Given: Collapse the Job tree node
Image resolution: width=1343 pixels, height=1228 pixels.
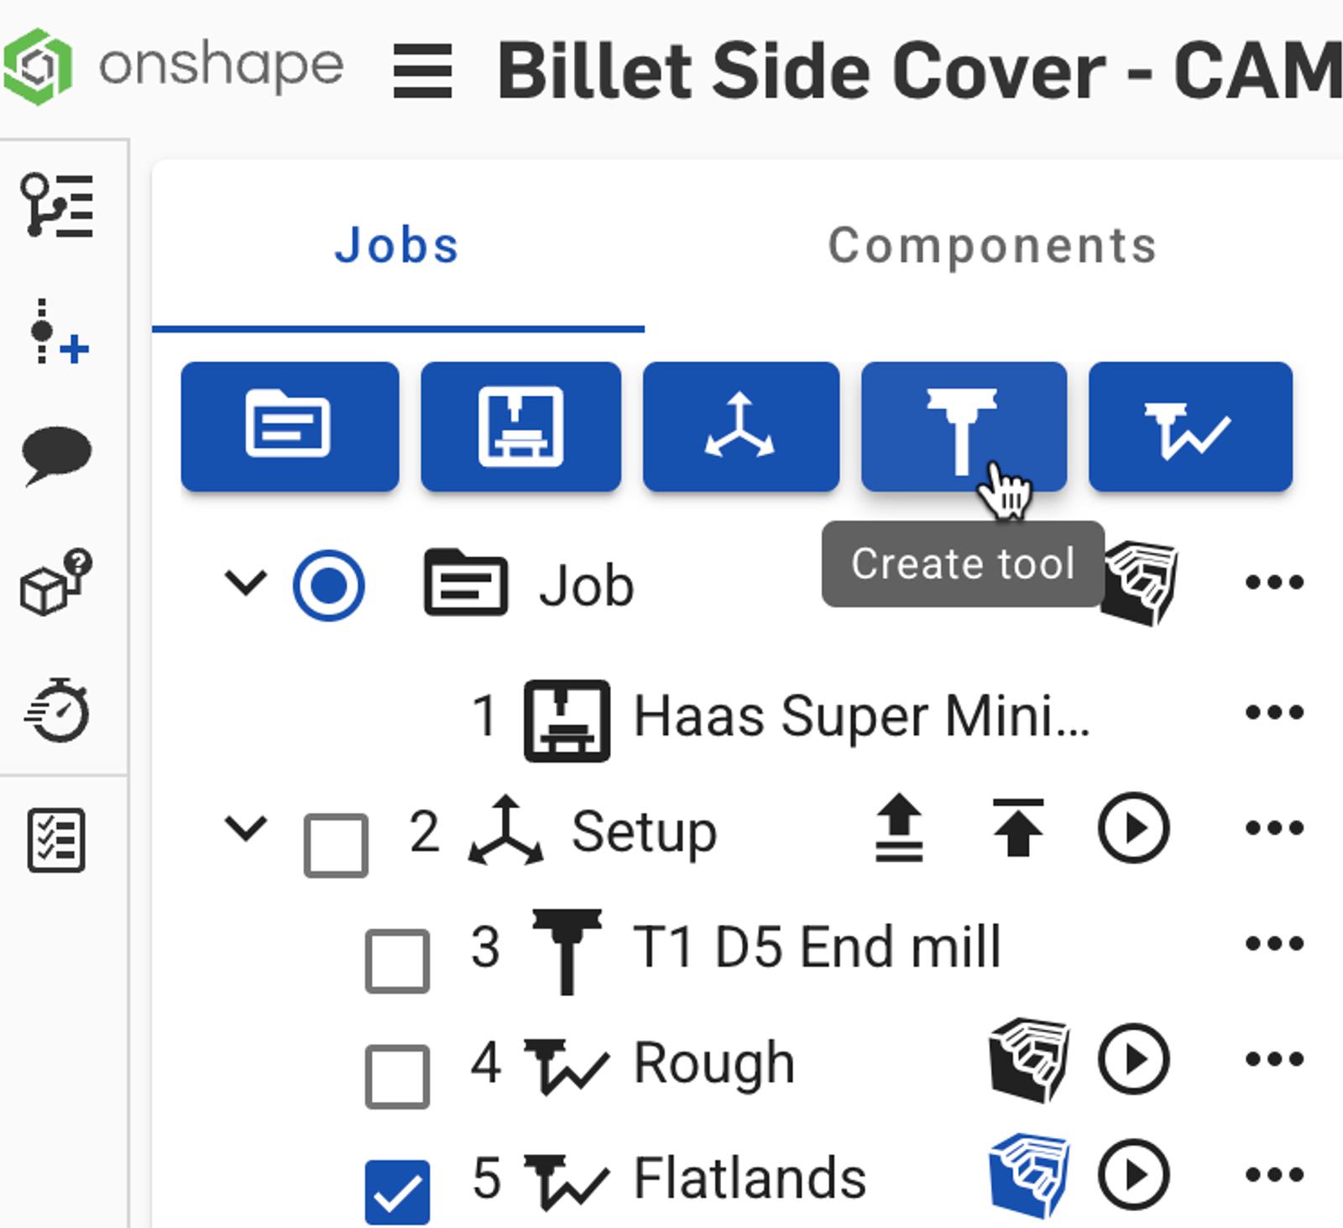Looking at the screenshot, I should [x=246, y=582].
